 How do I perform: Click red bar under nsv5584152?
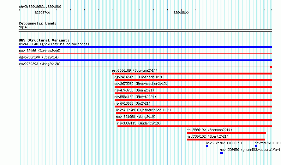[193, 100]
